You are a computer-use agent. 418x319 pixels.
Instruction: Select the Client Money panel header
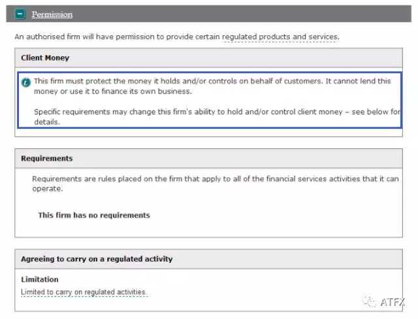coord(208,58)
